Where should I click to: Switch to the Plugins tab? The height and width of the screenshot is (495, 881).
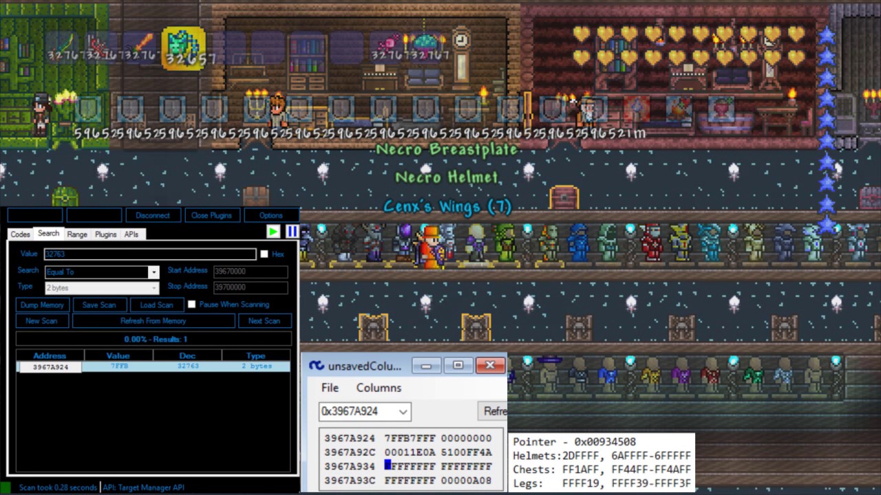[x=105, y=234]
